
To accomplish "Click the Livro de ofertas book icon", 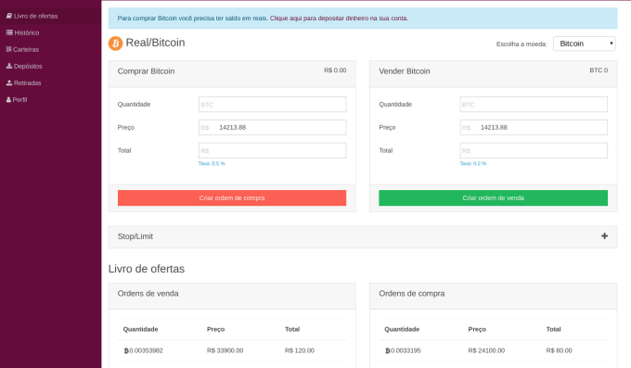I will click(x=9, y=16).
